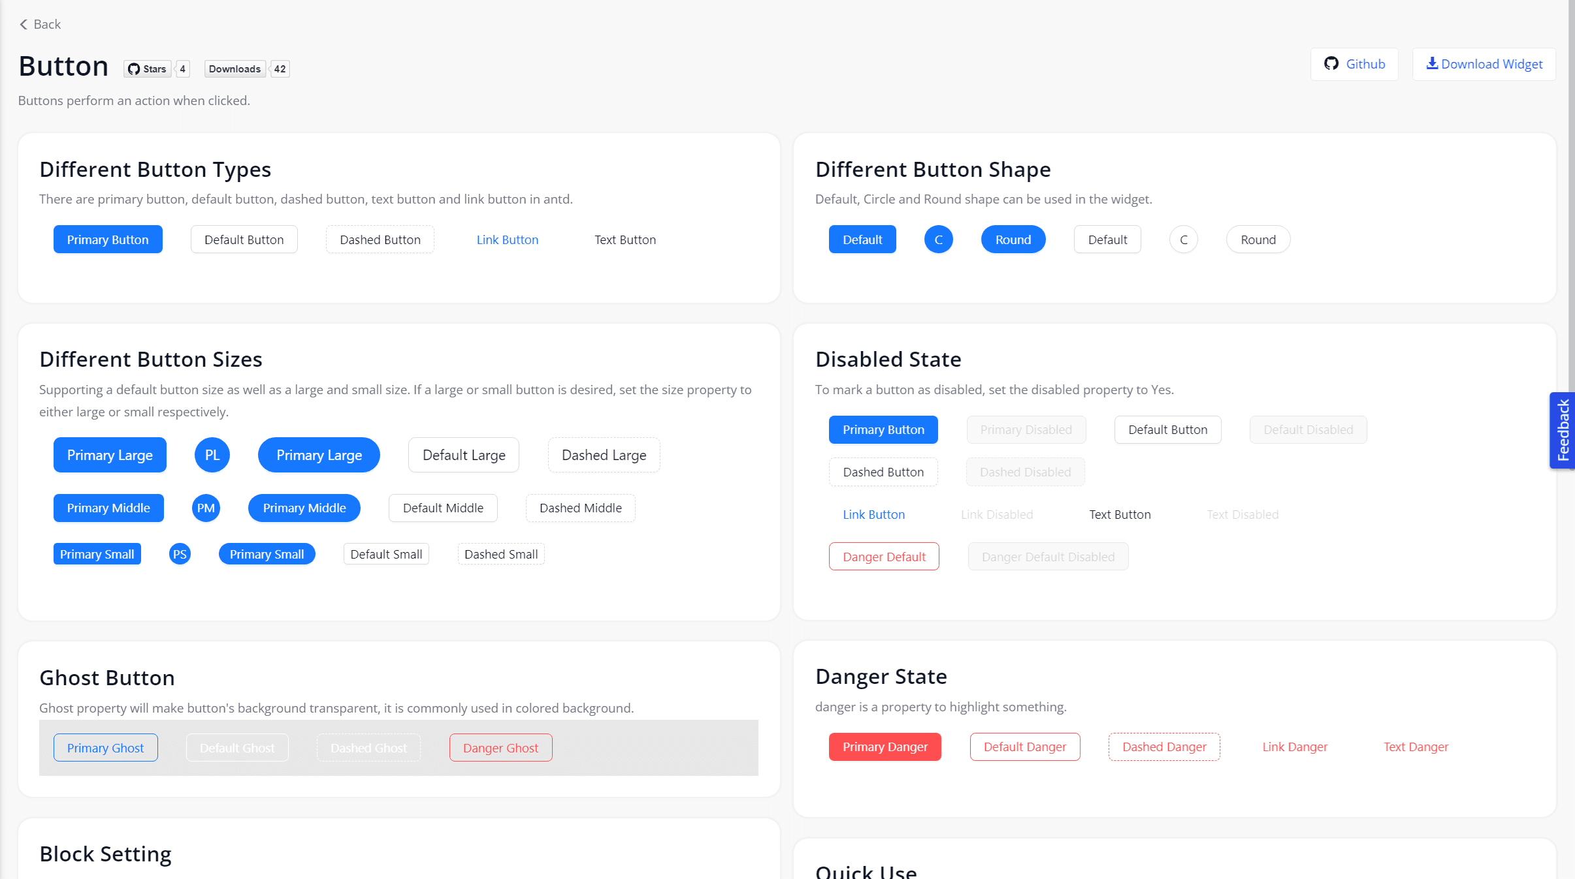Click the Dashed Large button
Screen dimensions: 1575x879
click(x=602, y=454)
